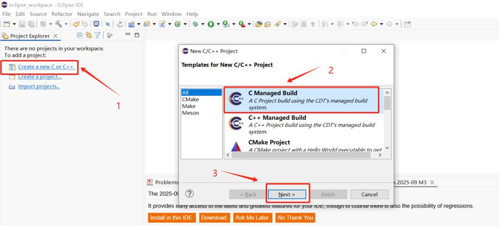Viewport: 499px width, 226px height.
Task: Open the Back navigation history dropdown
Action: [381, 24]
